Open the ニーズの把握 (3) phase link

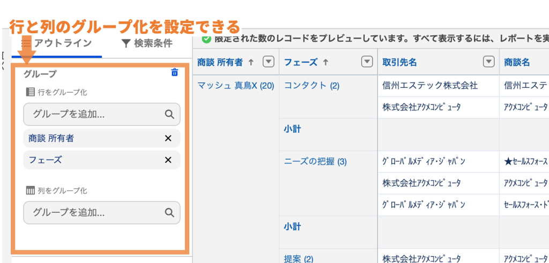point(315,162)
